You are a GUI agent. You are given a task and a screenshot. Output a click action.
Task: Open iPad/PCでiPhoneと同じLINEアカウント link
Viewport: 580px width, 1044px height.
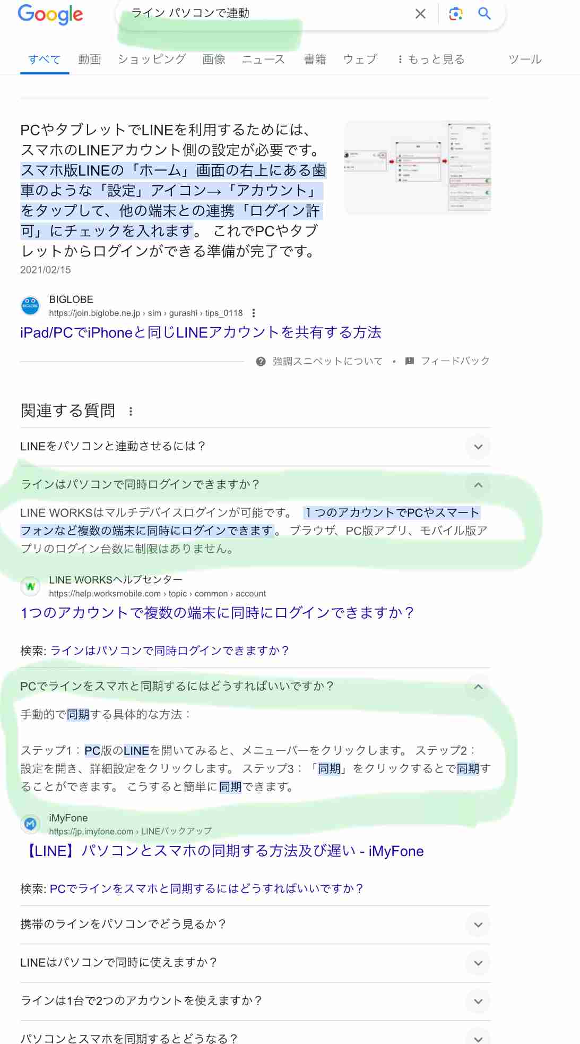point(201,332)
